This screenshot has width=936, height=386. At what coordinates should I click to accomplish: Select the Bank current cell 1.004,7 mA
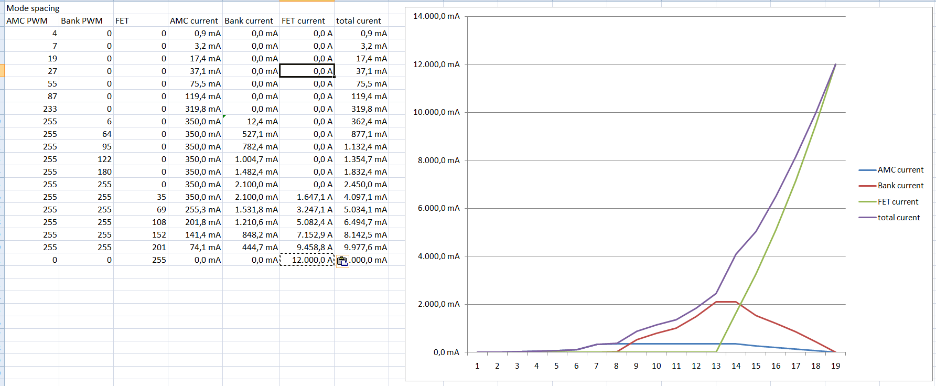[252, 159]
